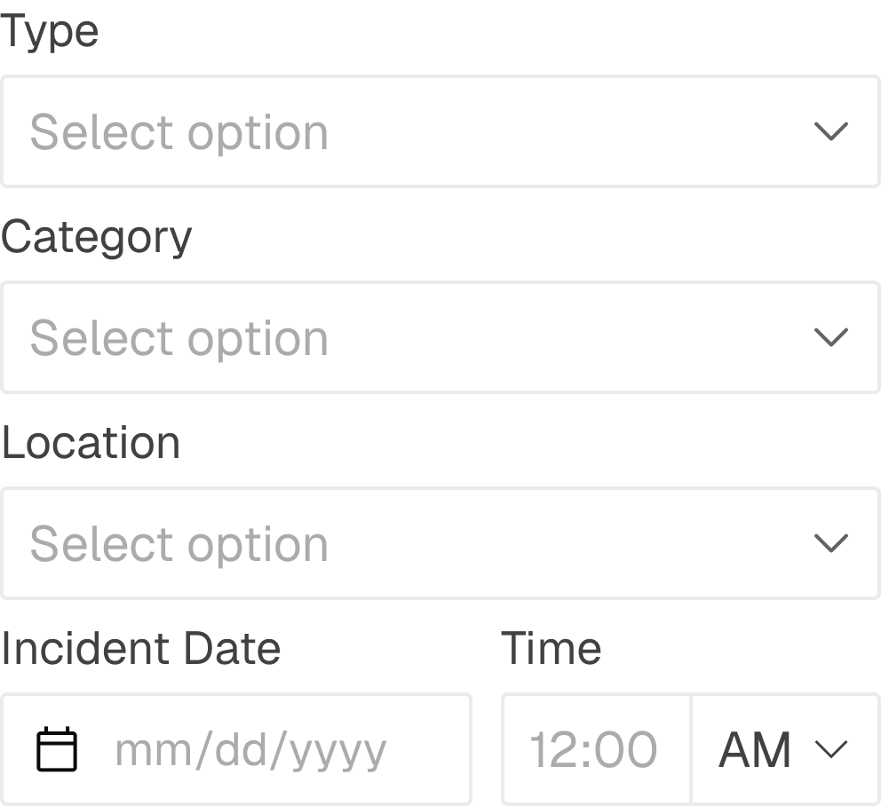Click 'Select option' placeholder under Type

click(x=179, y=133)
